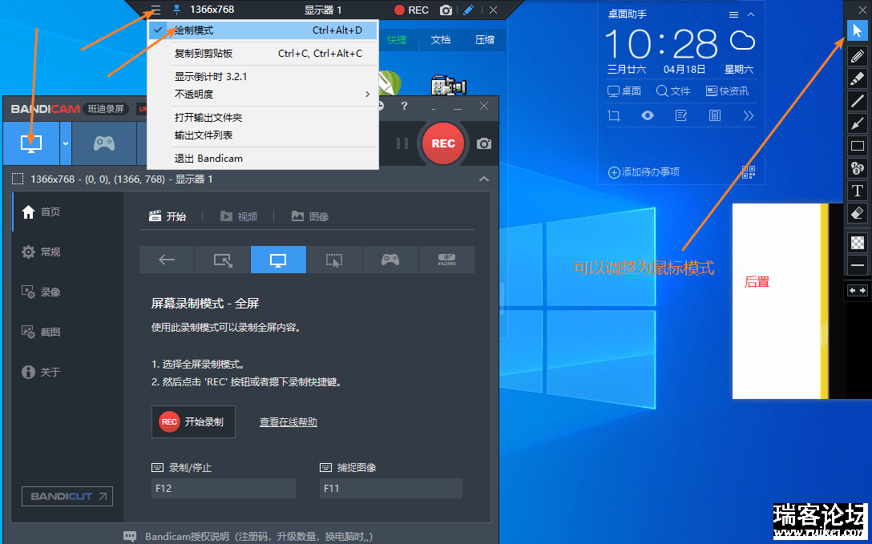The width and height of the screenshot is (872, 544).
Task: Open the 查看在线帮助 link
Action: pos(288,421)
